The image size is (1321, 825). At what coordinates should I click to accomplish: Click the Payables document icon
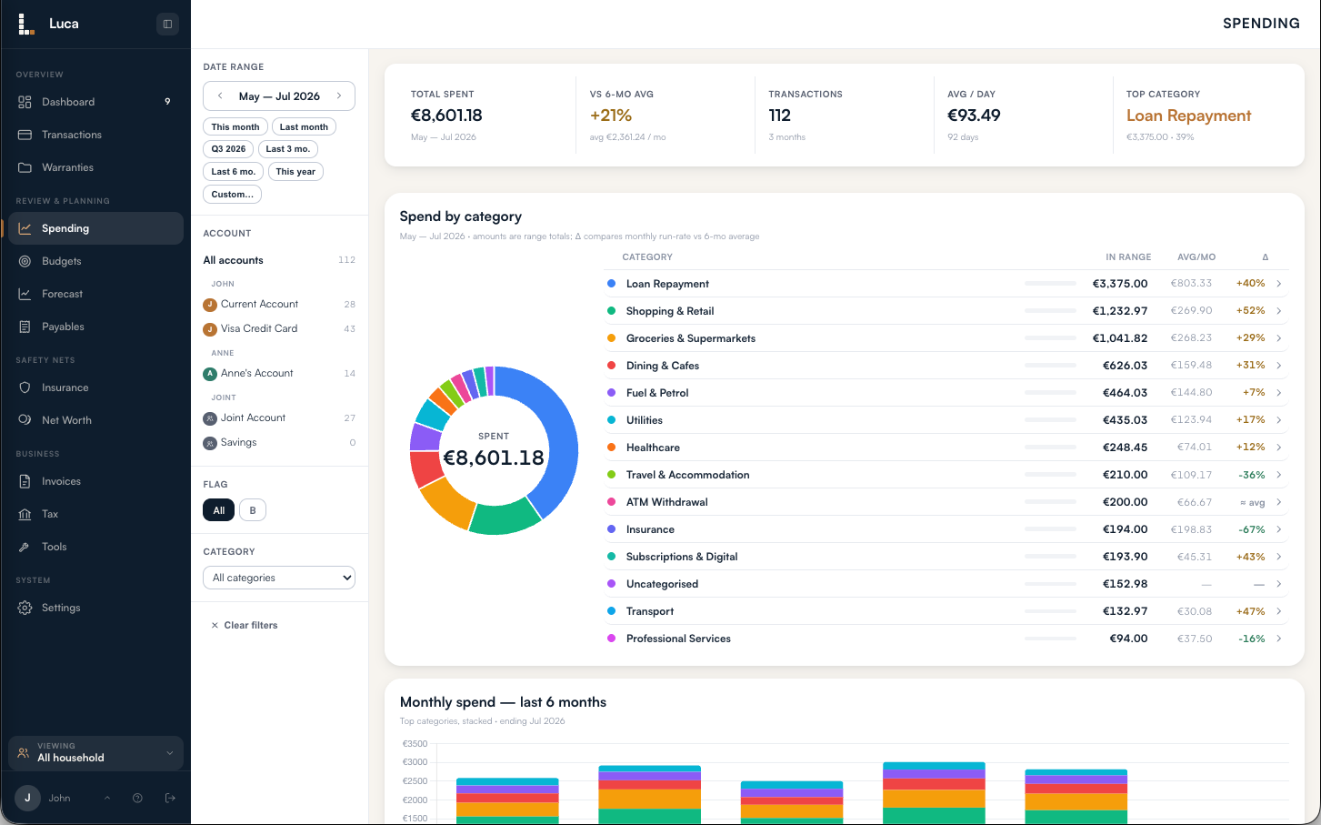[x=25, y=327]
